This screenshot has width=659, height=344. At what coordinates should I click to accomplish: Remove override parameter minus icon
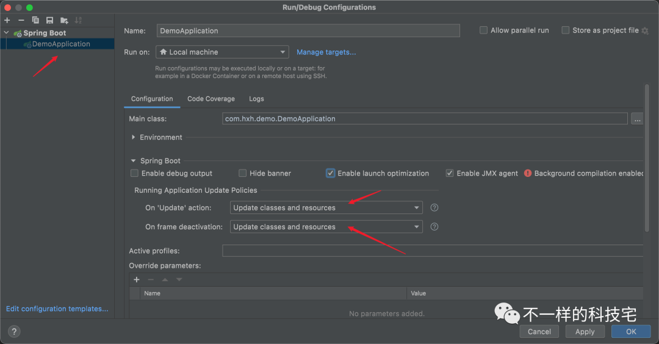tap(151, 280)
